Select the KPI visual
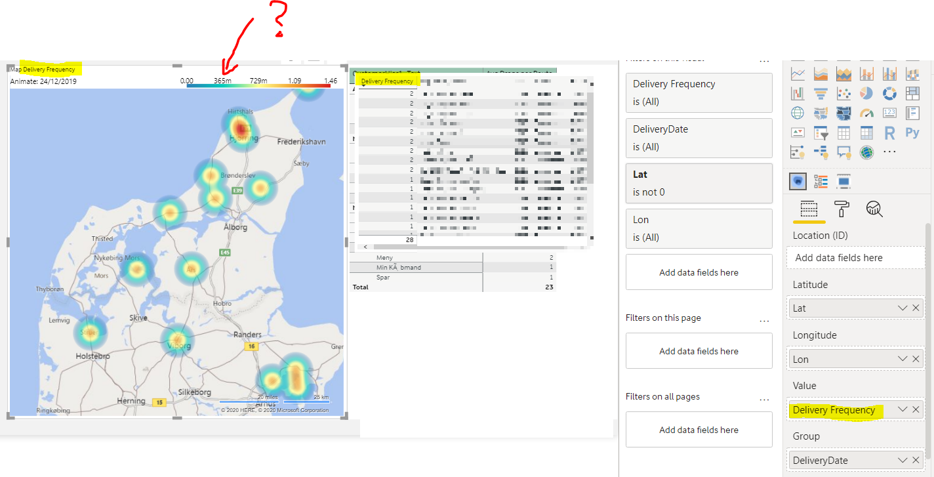This screenshot has height=477, width=934. click(x=798, y=133)
